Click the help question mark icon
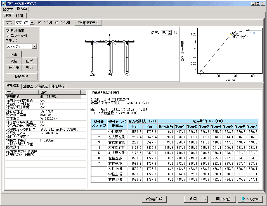This screenshot has height=206, width=267. [243, 199]
